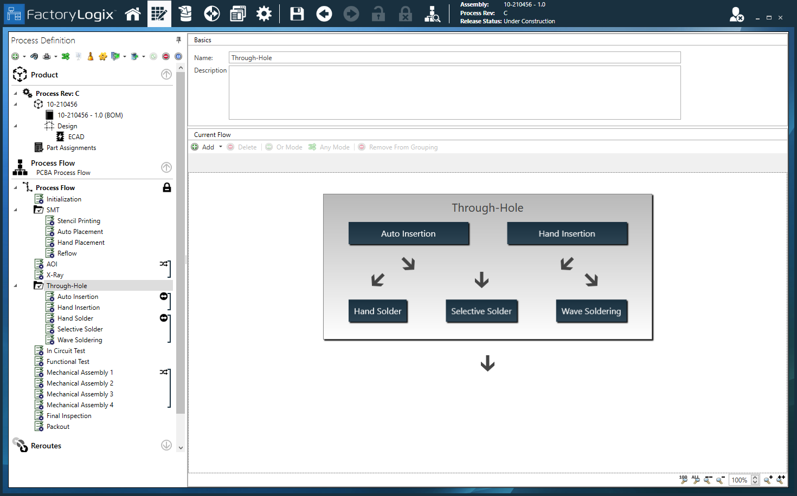Screen dimensions: 797x496
Task: Expand the Reroutes section down arrow
Action: 166,445
